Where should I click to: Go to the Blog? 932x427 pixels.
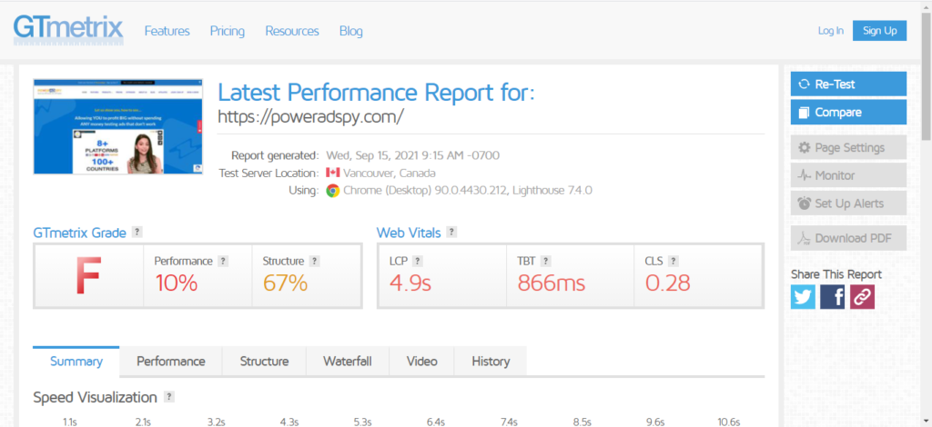pyautogui.click(x=350, y=31)
